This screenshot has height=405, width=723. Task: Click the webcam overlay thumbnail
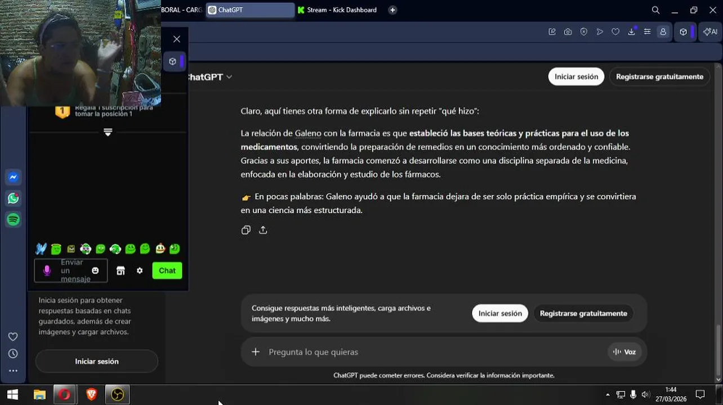point(81,53)
